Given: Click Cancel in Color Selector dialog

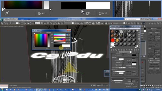Looking at the screenshot, I should pyautogui.click(x=67, y=48).
